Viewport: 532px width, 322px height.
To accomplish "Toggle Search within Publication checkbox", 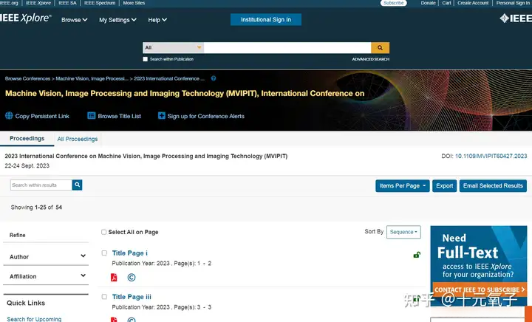I will 146,59.
